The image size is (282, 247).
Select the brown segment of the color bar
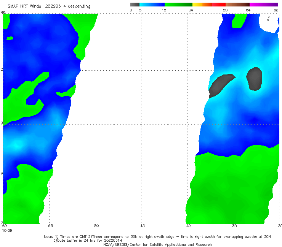click(237, 5)
